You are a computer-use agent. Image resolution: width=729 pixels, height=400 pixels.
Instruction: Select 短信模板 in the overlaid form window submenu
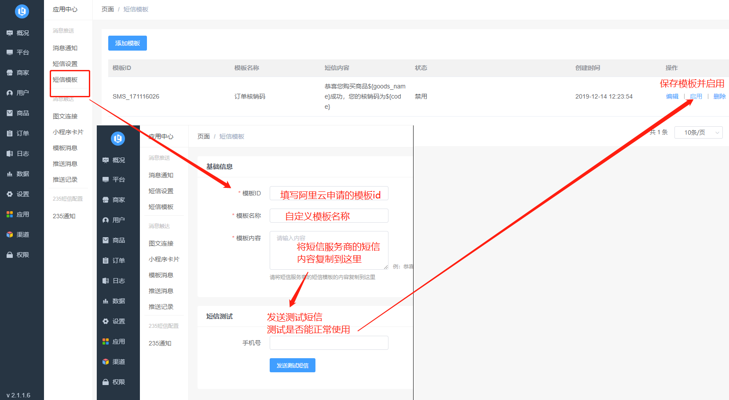tap(161, 207)
